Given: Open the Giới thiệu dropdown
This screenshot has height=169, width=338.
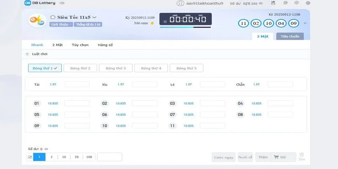Looking at the screenshot, I should (x=61, y=25).
